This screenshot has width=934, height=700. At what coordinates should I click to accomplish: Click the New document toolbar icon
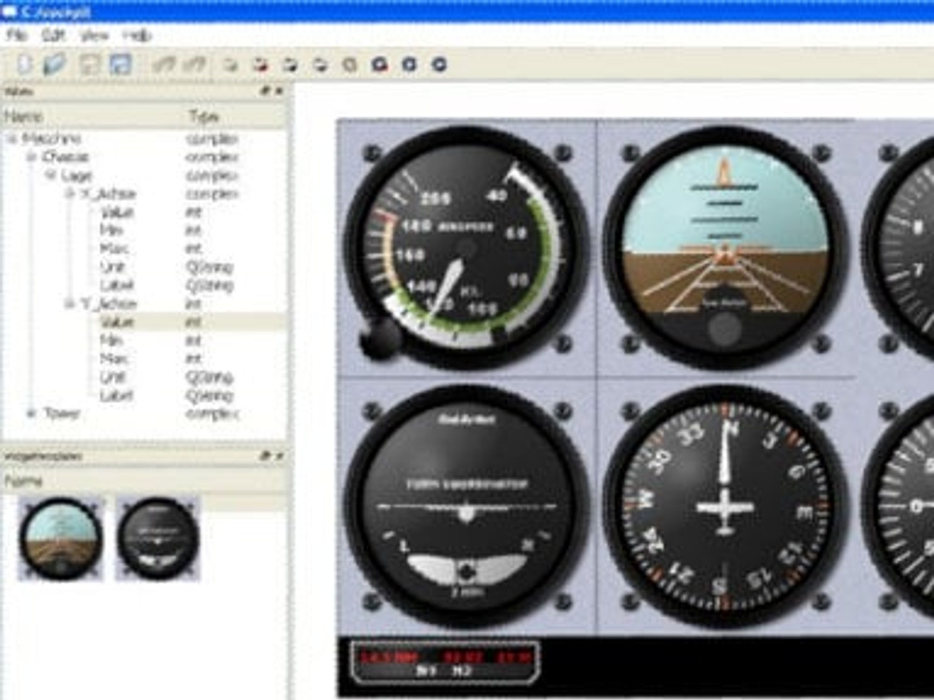24,64
